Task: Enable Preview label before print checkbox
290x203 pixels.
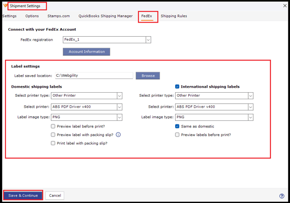Action: click(53, 126)
